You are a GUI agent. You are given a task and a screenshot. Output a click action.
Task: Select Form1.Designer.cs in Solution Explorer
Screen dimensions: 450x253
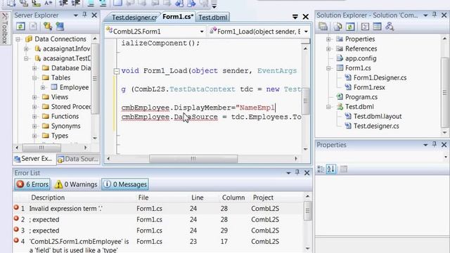(x=380, y=77)
